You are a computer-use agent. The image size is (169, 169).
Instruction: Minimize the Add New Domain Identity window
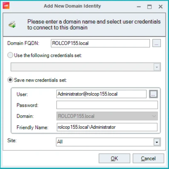[x=139, y=6]
